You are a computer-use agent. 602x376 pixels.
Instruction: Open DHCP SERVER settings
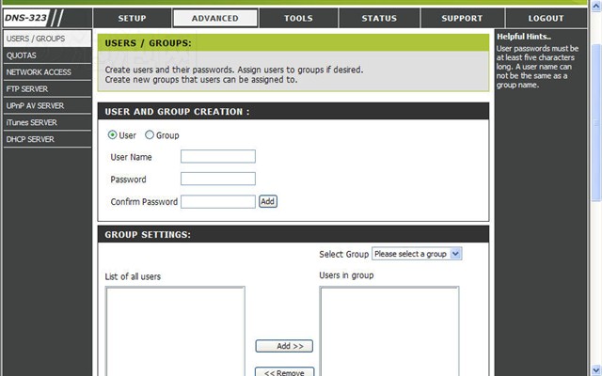point(47,139)
